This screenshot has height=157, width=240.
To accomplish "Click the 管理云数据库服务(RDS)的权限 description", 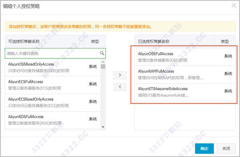I will (x=35, y=123).
